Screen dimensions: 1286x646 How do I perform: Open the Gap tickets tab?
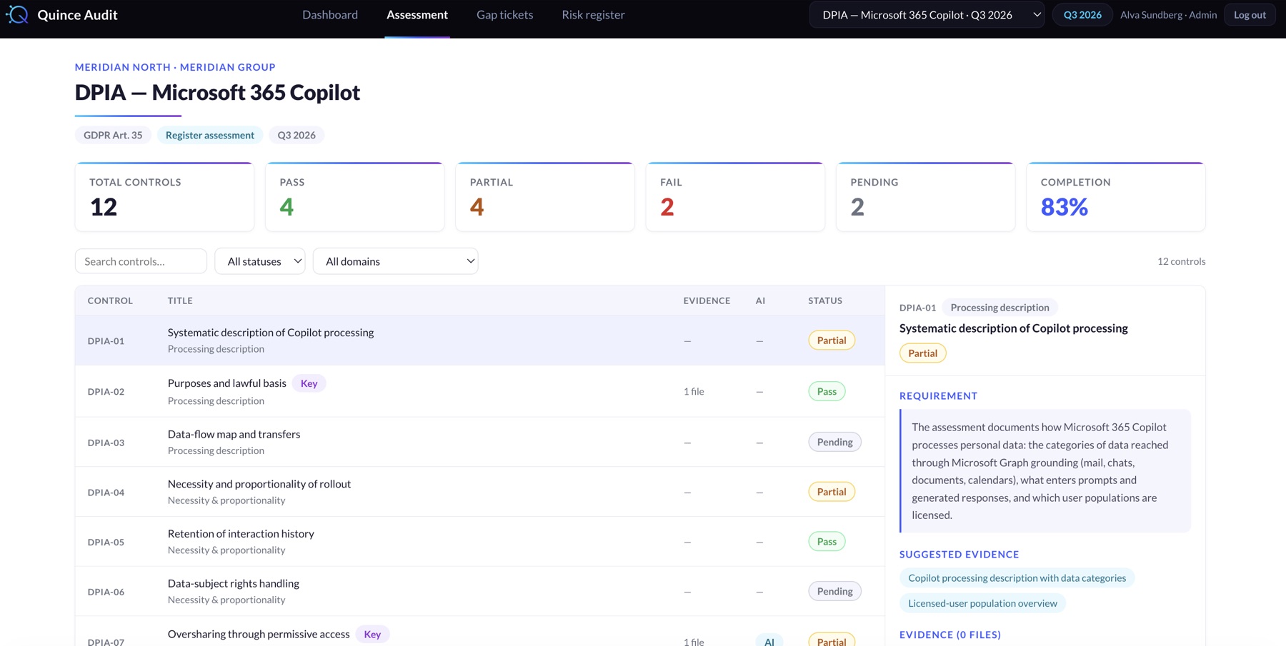[504, 14]
